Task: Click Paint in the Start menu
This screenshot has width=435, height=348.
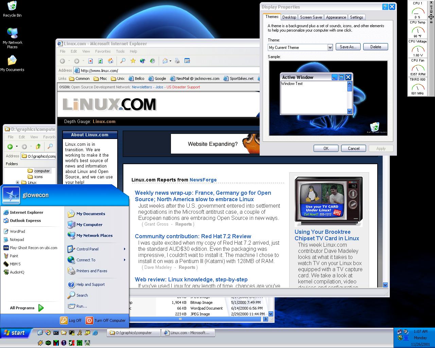Action: [14, 256]
